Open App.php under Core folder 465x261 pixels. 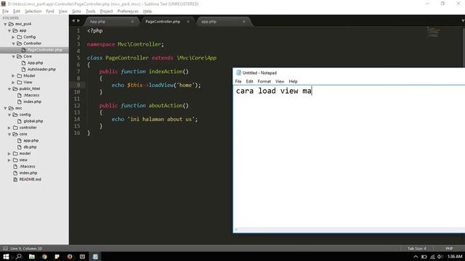35,63
